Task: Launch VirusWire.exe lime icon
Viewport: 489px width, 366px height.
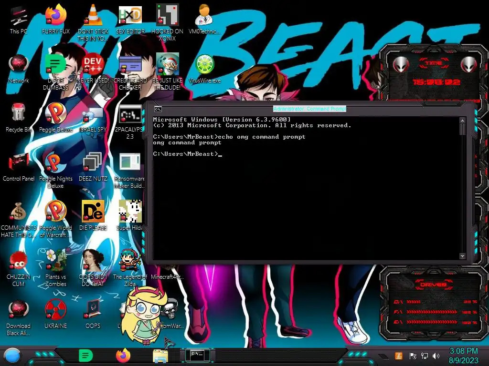Action: coord(204,69)
